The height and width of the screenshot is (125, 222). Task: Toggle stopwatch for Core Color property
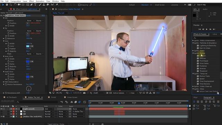(8, 46)
